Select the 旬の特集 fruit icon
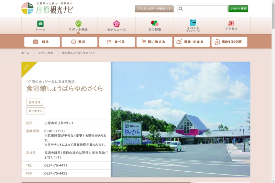Image resolution: width=275 pixels, height=183 pixels. [x=154, y=23]
